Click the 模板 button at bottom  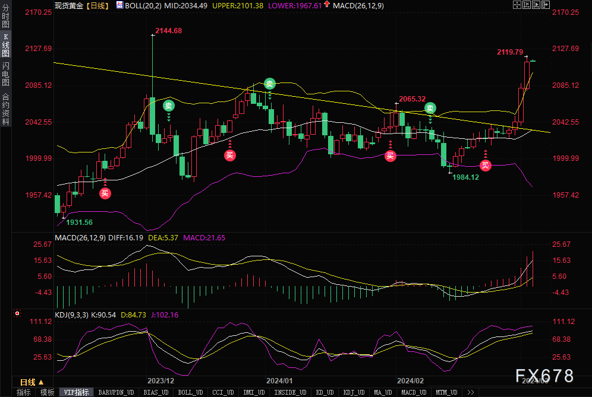click(47, 392)
